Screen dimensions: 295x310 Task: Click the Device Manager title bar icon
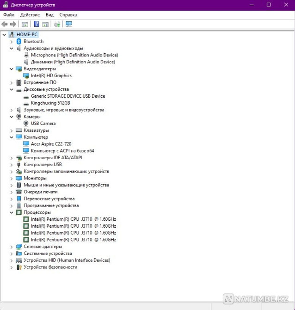[x=6, y=5]
